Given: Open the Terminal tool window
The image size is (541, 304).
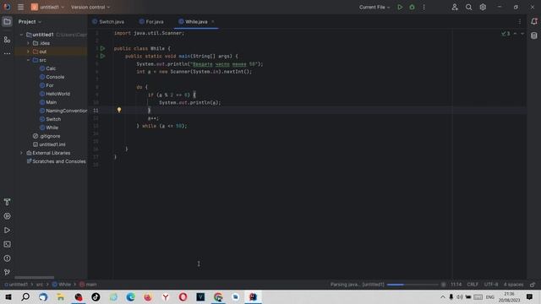Looking at the screenshot, I should click(x=7, y=244).
